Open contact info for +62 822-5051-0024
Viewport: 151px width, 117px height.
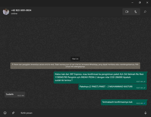click(21, 10)
